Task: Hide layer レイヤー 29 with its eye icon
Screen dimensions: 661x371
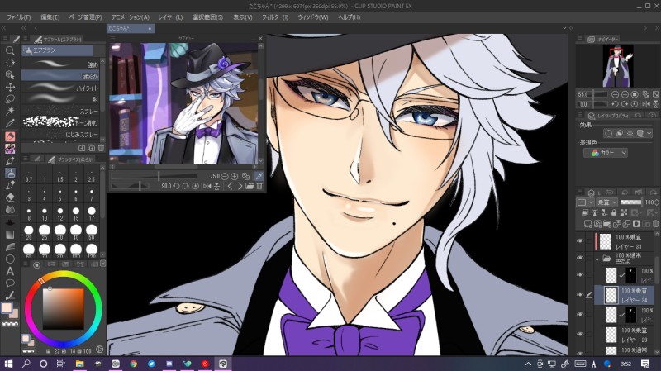Action: (x=581, y=334)
